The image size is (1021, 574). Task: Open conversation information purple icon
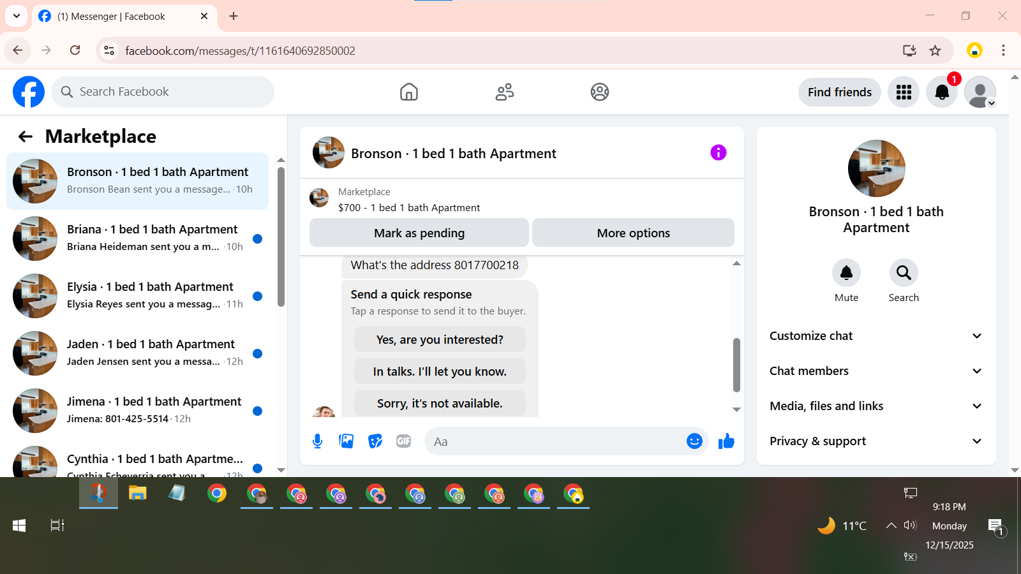click(x=719, y=152)
